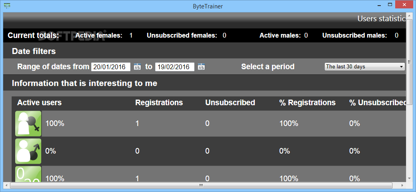Click male row % Registrations 0%
Image resolution: width=416 pixels, height=192 pixels.
coord(285,151)
